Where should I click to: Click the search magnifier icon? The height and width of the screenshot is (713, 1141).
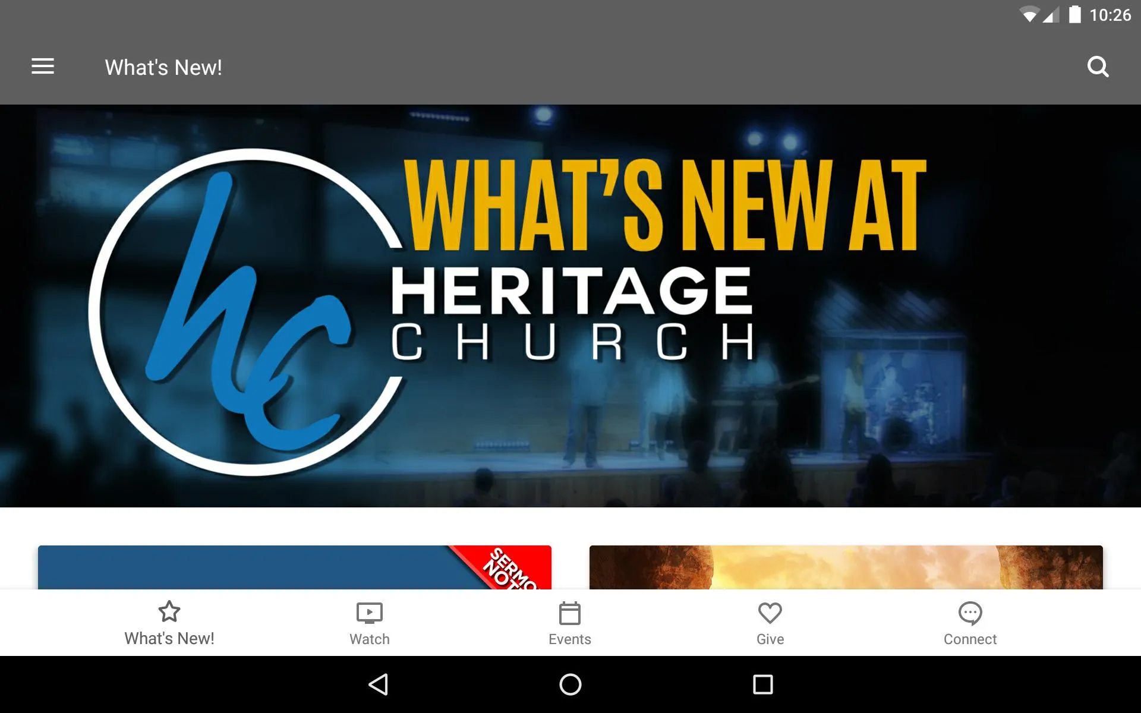pyautogui.click(x=1098, y=67)
